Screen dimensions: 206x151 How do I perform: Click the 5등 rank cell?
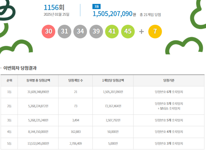pos(9,143)
